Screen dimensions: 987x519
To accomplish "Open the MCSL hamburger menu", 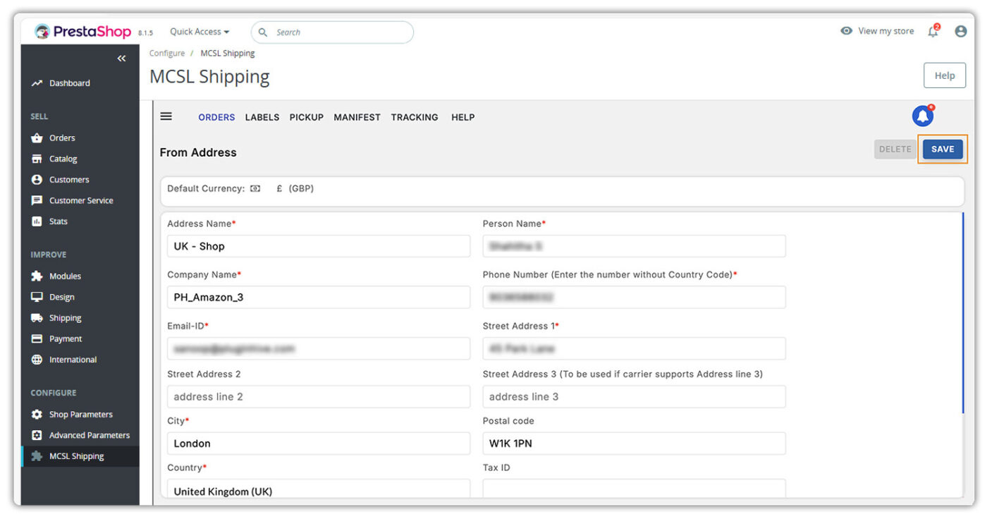I will click(166, 116).
